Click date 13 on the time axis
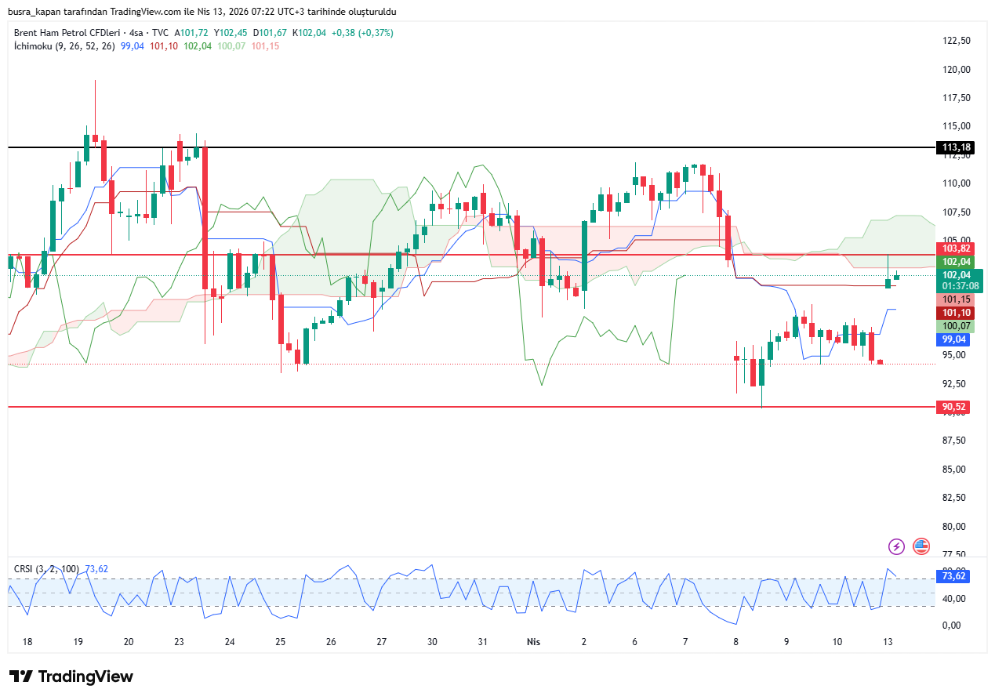Image resolution: width=995 pixels, height=700 pixels. (x=888, y=641)
